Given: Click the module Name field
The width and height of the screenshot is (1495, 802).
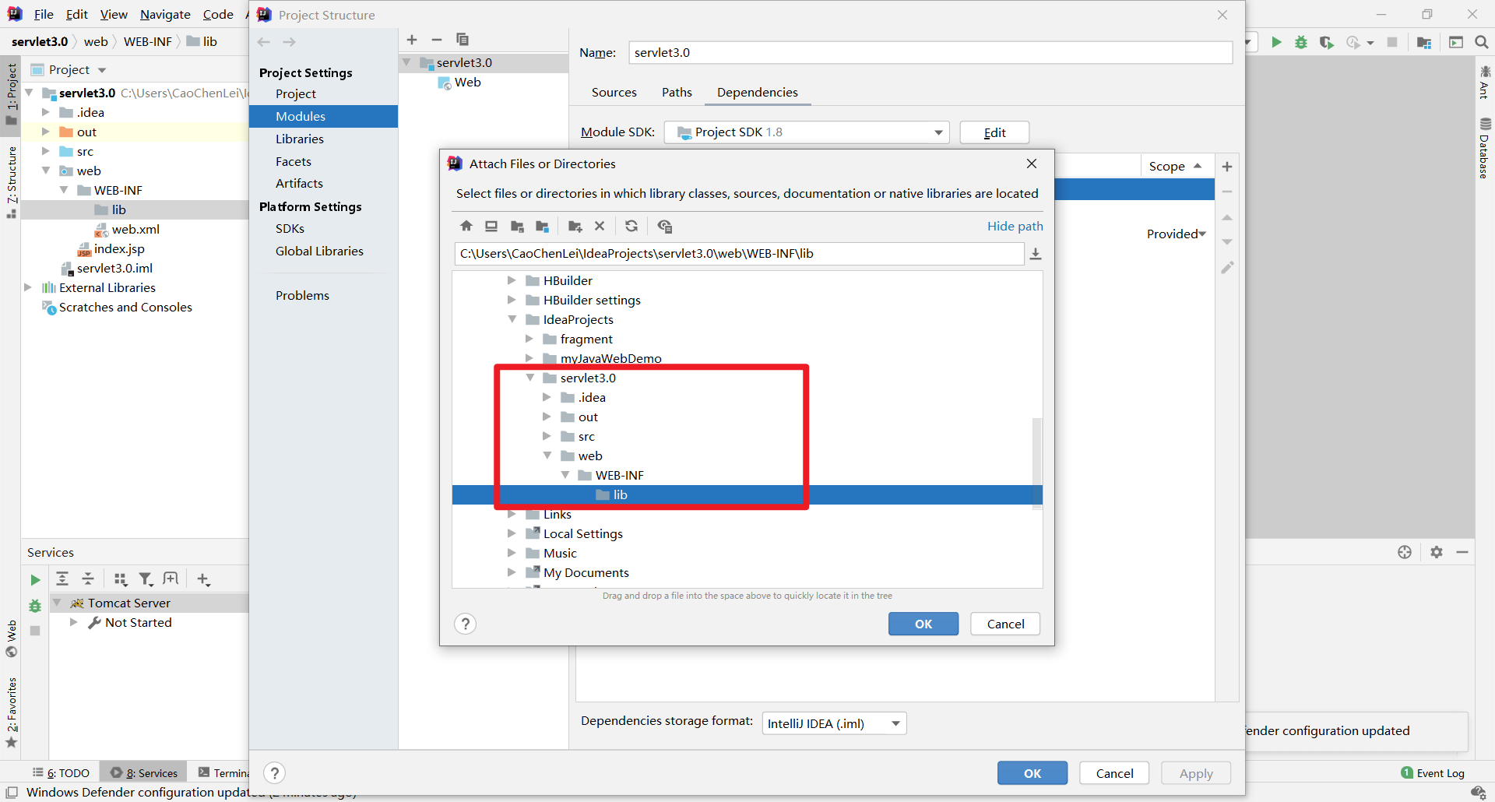Looking at the screenshot, I should (x=930, y=53).
